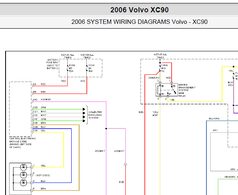Image resolution: width=238 pixels, height=195 pixels.
Task: Click the "D29 BLU" pin label
Action: click(x=39, y=127)
